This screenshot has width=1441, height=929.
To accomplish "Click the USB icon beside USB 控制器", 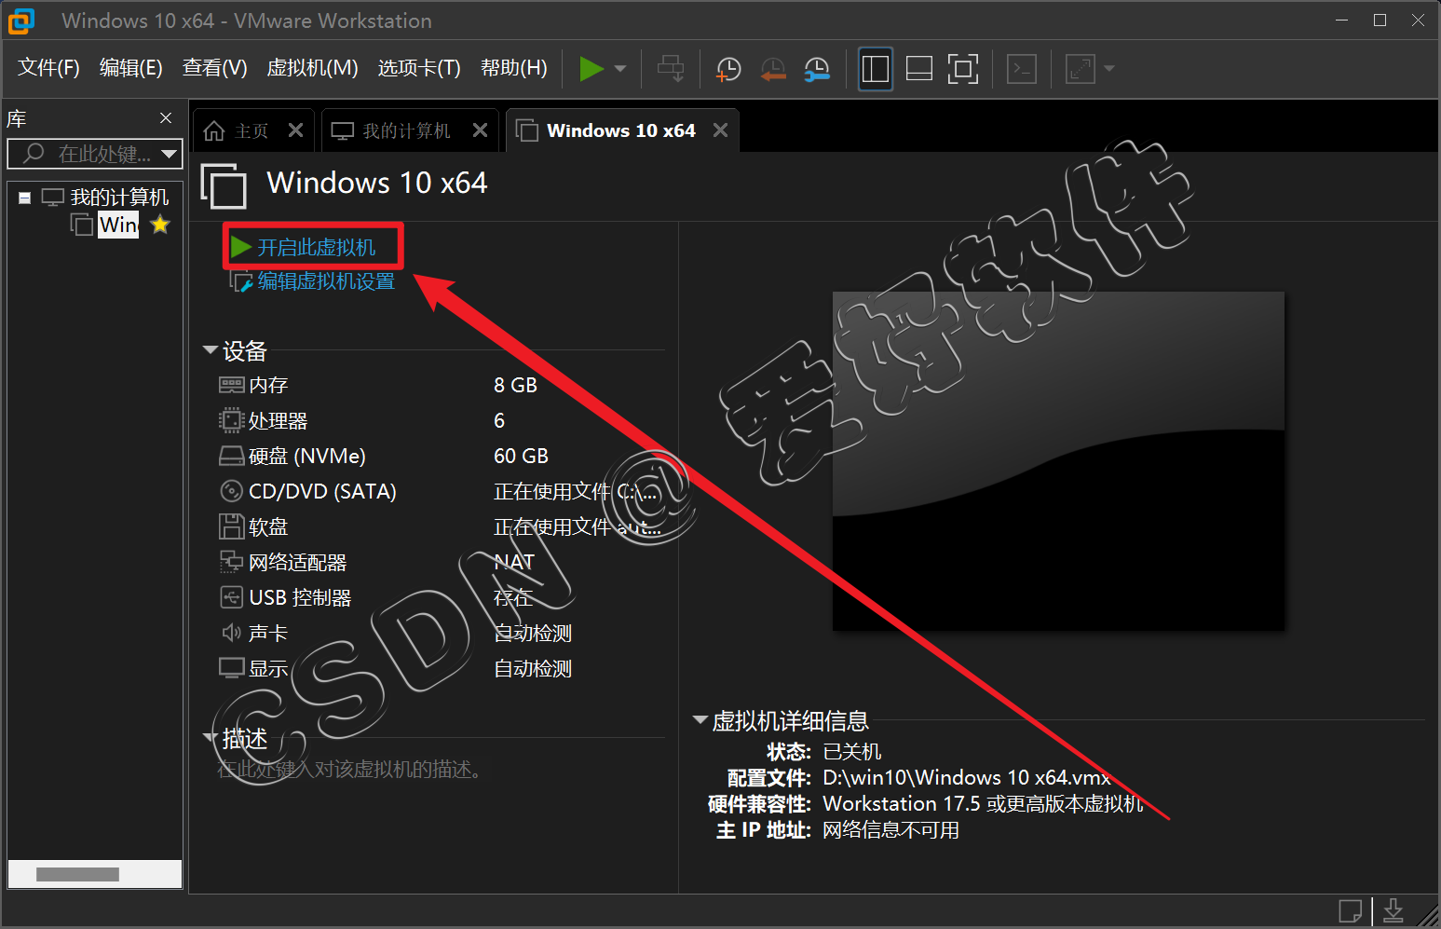I will point(231,597).
